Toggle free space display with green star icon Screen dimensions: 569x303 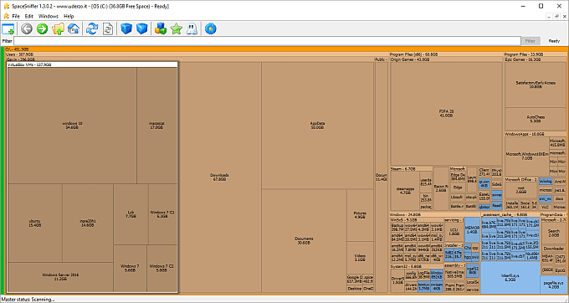(177, 28)
